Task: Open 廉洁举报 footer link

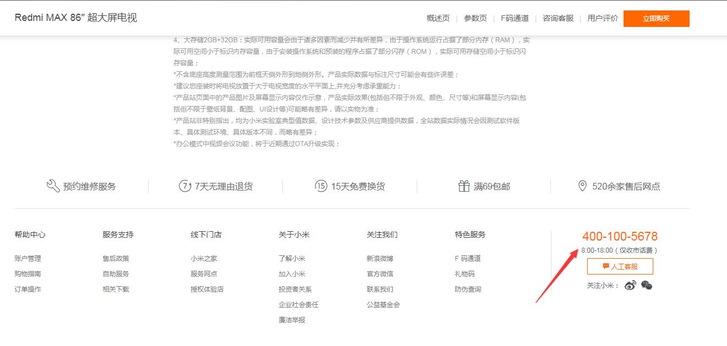Action: (292, 320)
